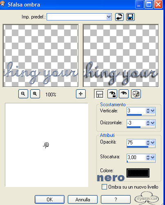This screenshot has height=205, width=165.
Task: Open the black Colore swatch
Action: [138, 173]
